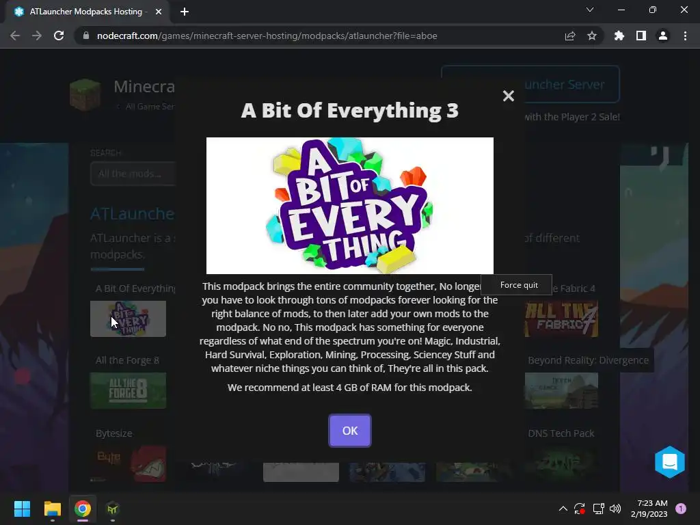700x525 pixels.
Task: Toggle Chrome side panel
Action: [641, 36]
